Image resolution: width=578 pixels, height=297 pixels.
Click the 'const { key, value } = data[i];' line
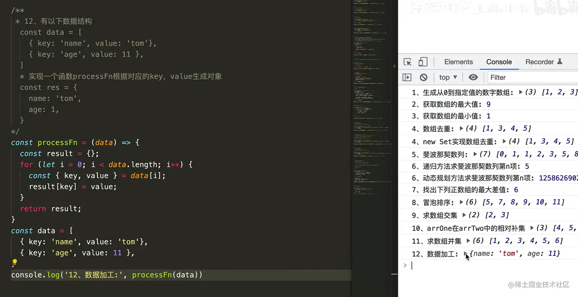click(97, 176)
